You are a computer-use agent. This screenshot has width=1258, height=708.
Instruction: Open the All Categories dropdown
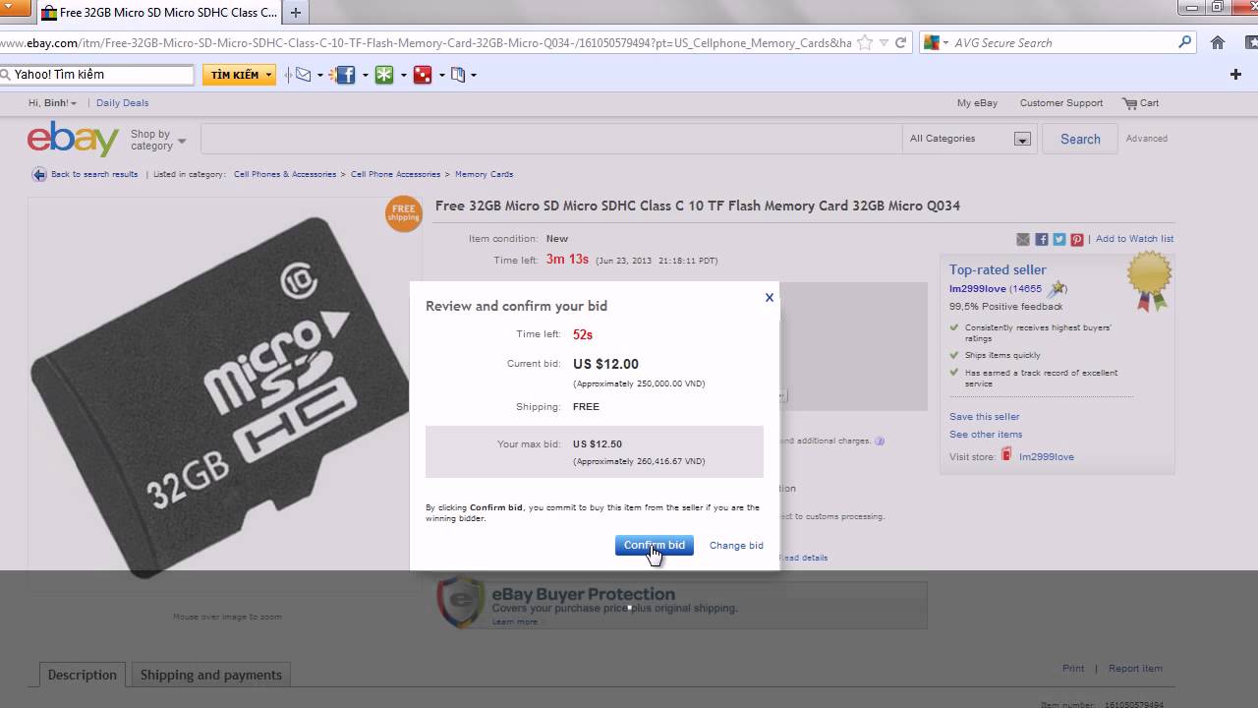969,139
